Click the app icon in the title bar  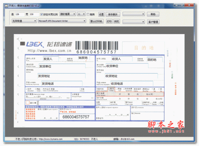[x=6, y=6]
